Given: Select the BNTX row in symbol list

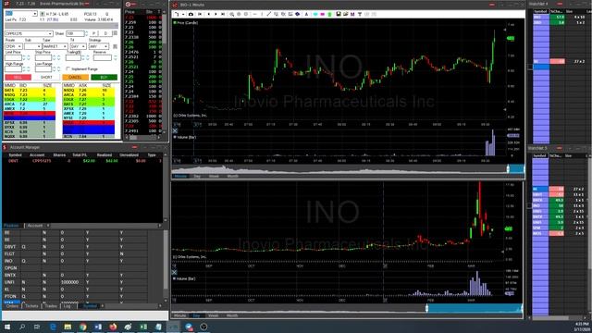Looking at the screenshot, I should point(76,276).
